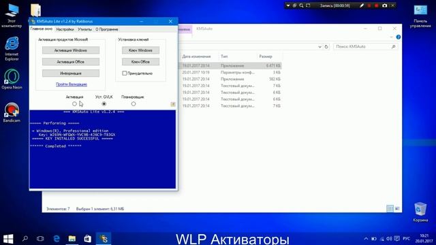Expand the Explorer ribbon chevron
436x245 pixels.
click(391, 37)
